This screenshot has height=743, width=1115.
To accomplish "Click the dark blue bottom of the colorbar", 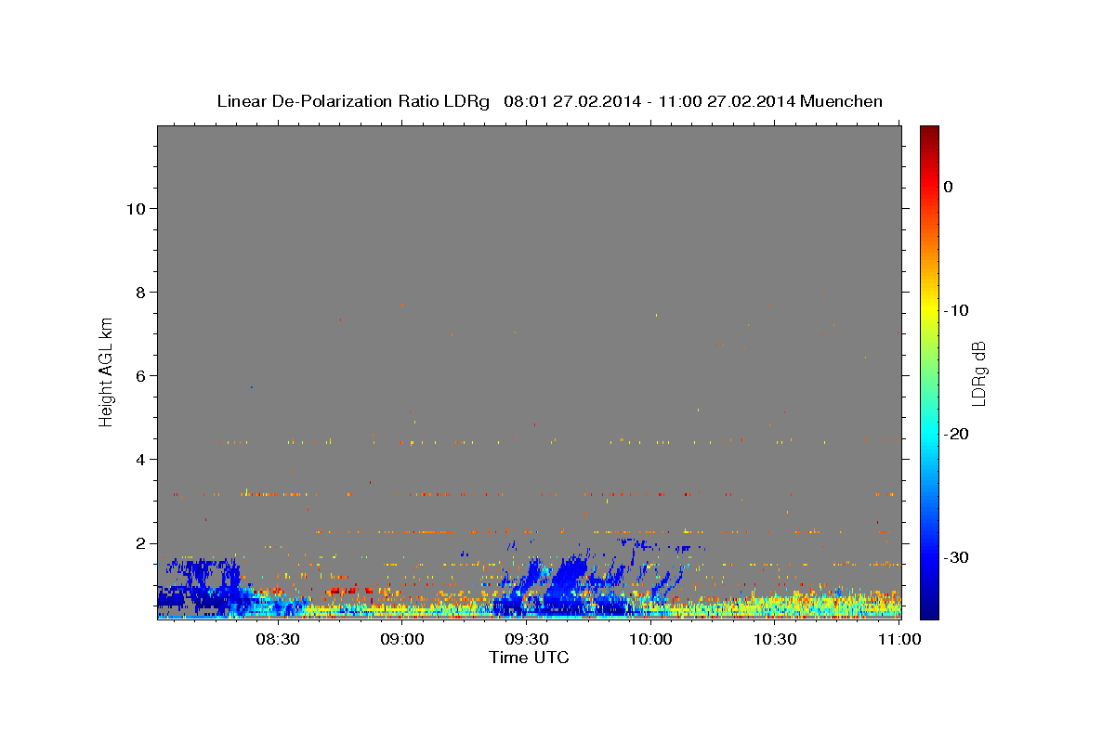I will [929, 611].
